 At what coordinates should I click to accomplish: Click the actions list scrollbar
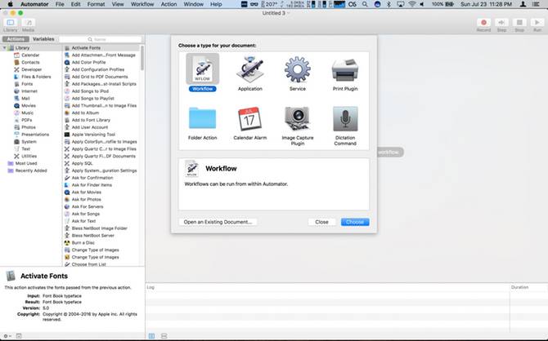[x=142, y=58]
